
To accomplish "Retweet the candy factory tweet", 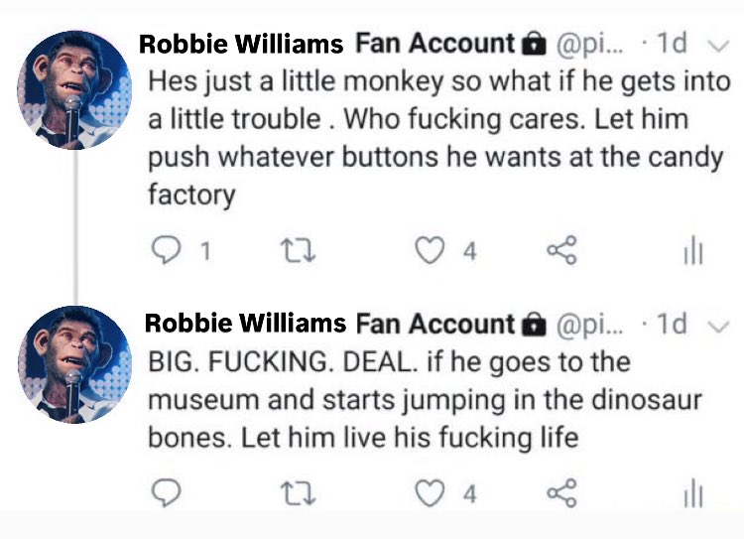I will coord(298,250).
